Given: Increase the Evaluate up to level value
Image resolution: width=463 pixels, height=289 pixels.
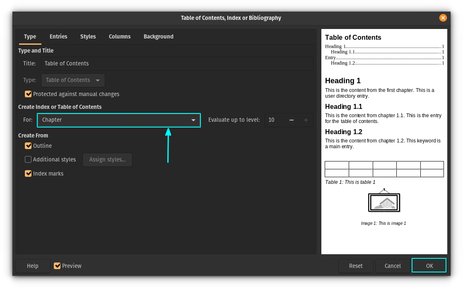Looking at the screenshot, I should pos(306,120).
